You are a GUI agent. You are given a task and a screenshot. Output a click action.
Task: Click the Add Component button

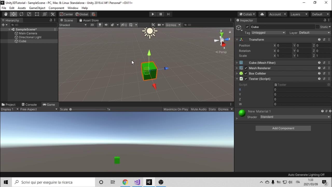pos(283,128)
